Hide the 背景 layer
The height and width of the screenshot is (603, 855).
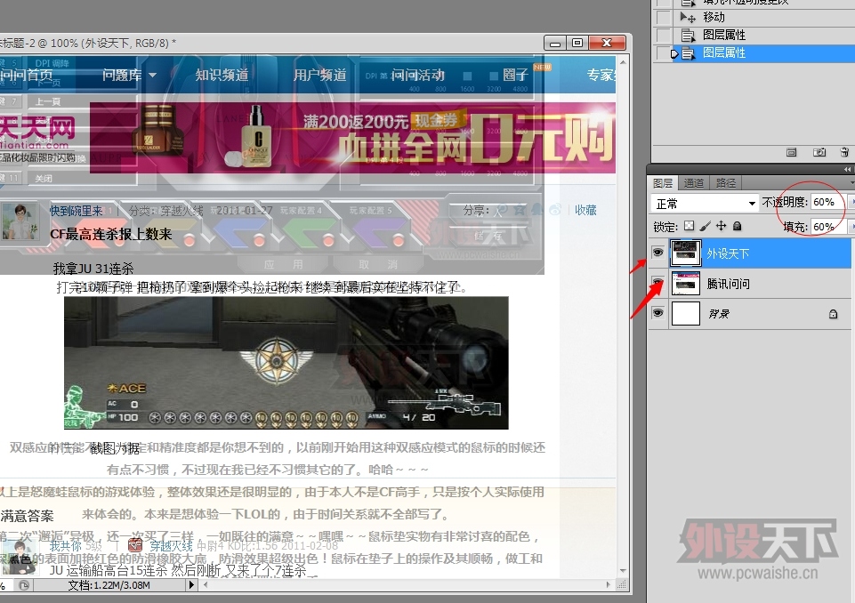(x=657, y=313)
